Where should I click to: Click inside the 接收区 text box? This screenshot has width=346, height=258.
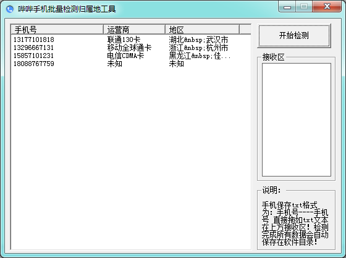coord(297,120)
